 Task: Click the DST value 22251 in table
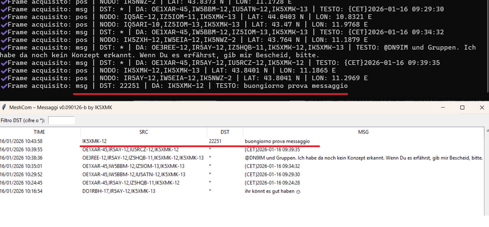click(215, 141)
